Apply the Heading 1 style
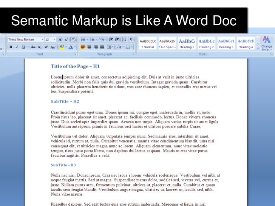This screenshot has height=206, width=275. coord(187,43)
